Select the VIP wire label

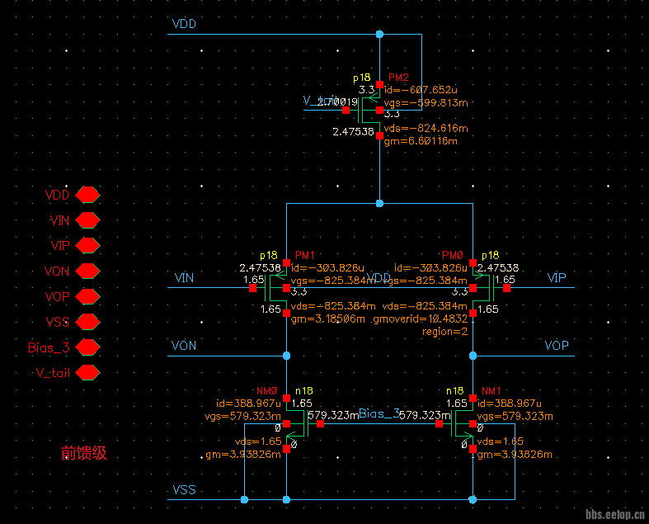(557, 277)
